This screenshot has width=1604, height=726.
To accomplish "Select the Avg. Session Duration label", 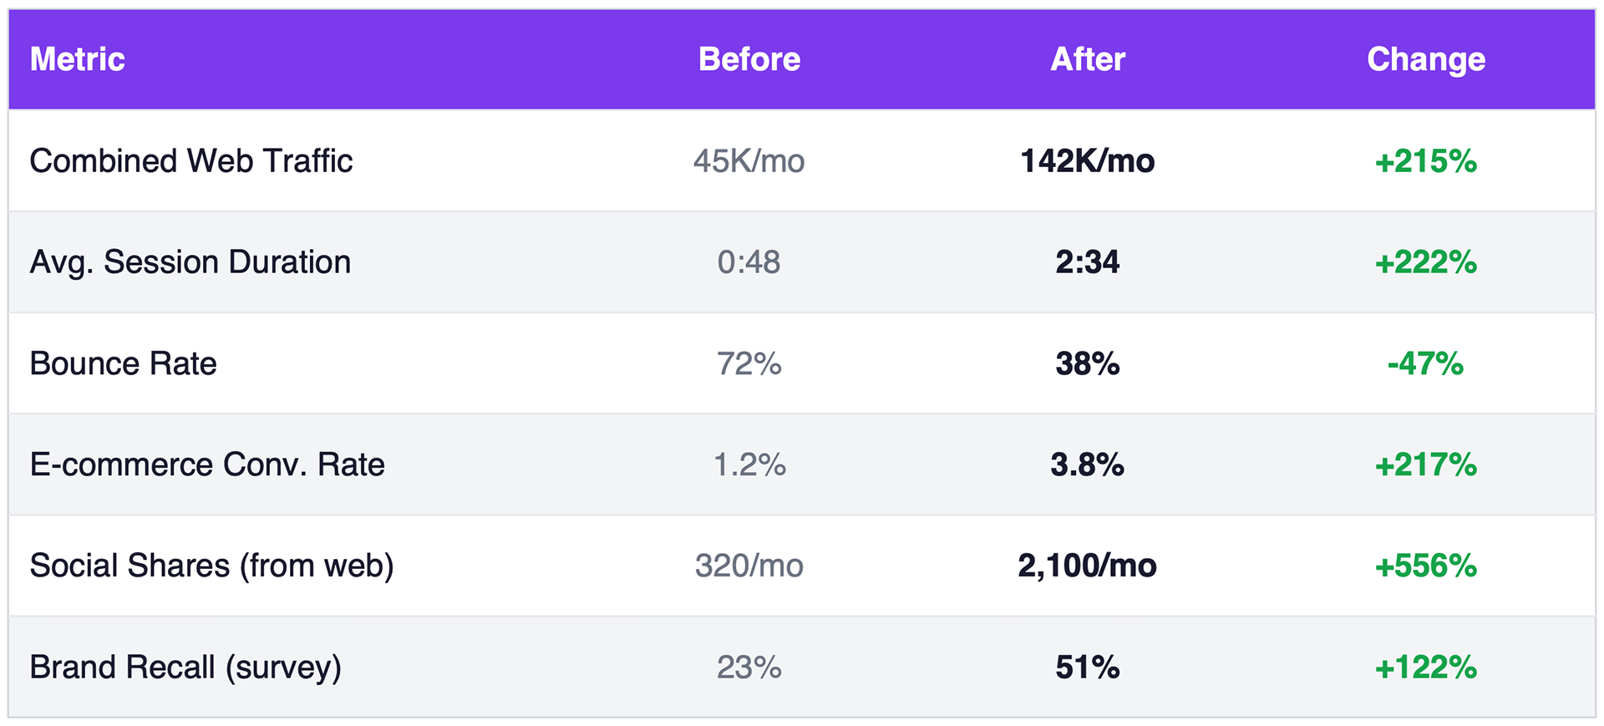I will pos(190,262).
